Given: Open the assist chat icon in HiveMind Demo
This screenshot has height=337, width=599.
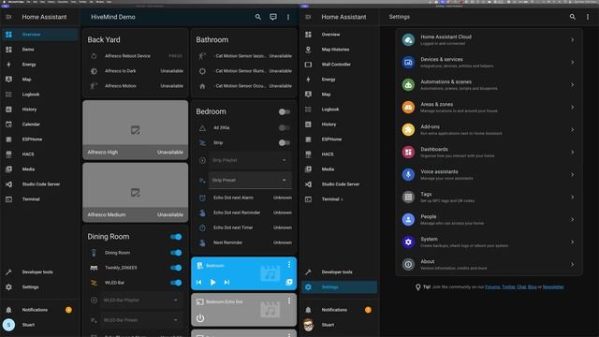Looking at the screenshot, I should 273,17.
